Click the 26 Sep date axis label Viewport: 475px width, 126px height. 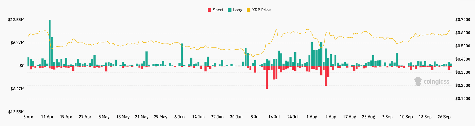click(x=444, y=117)
